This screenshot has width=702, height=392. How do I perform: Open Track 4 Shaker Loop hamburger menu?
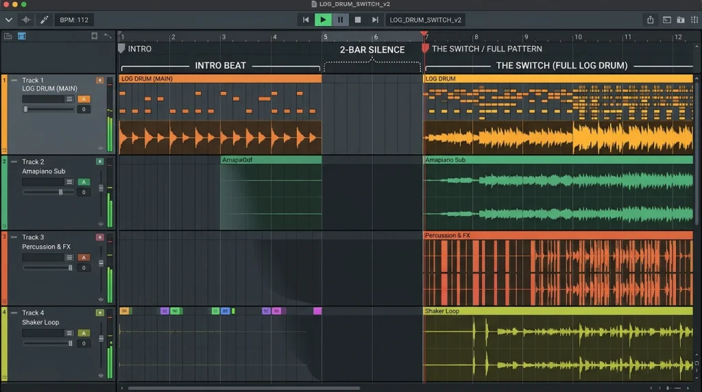[x=69, y=333]
